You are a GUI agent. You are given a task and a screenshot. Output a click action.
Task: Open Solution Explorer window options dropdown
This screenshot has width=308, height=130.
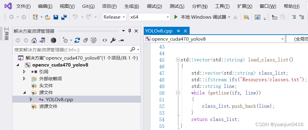[124, 31]
